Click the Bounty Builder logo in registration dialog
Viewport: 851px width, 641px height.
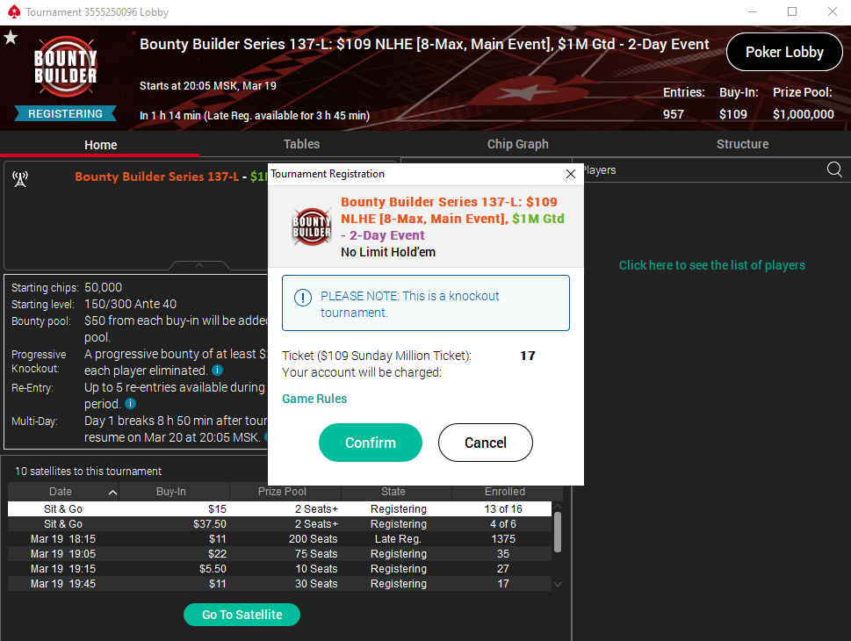312,227
